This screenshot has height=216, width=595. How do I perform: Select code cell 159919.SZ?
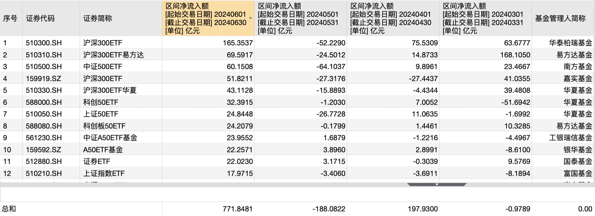tap(43, 78)
